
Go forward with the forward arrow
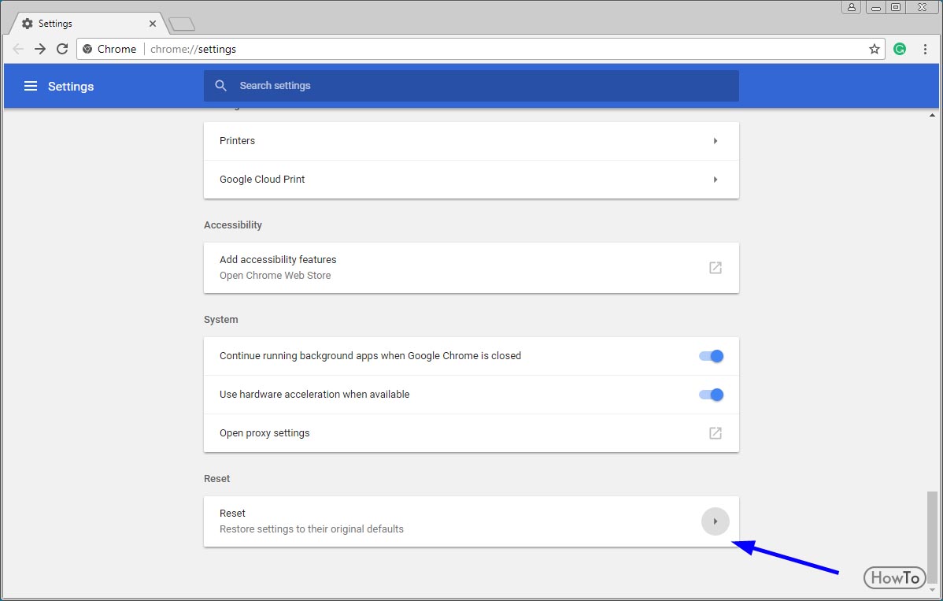coord(39,49)
